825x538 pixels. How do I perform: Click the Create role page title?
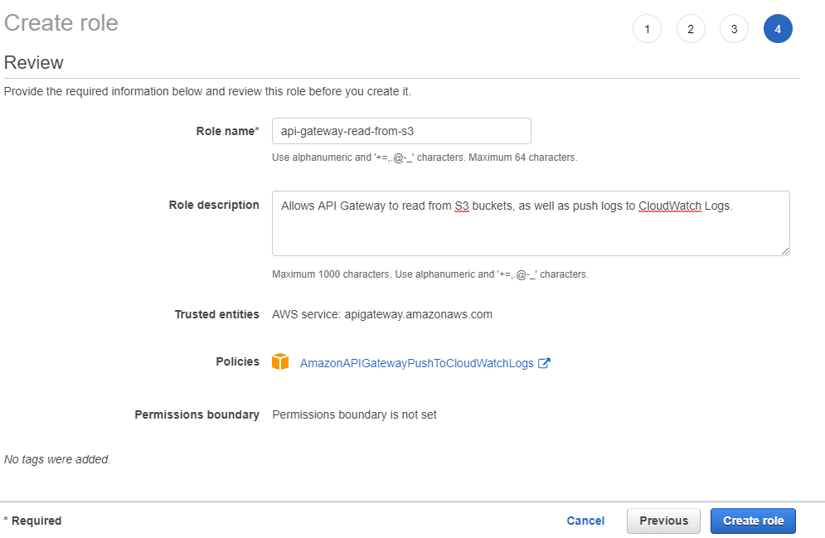coord(61,22)
